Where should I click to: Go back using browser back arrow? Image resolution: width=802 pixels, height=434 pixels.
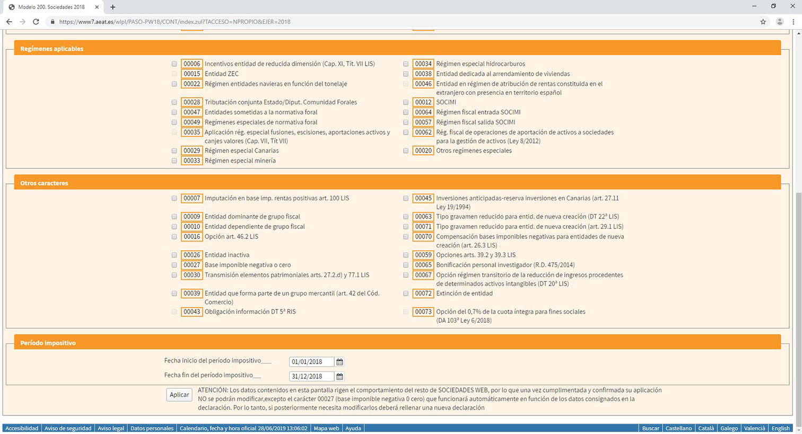[x=9, y=22]
